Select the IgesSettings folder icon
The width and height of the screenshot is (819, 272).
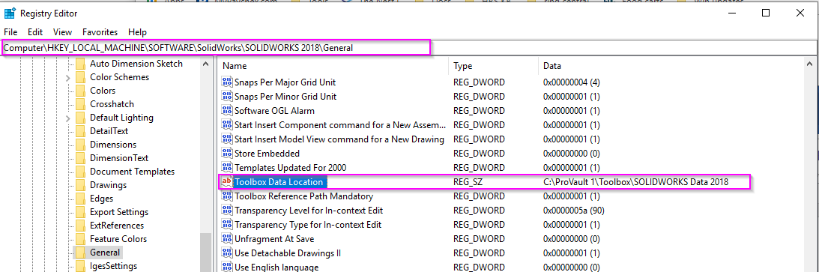click(80, 266)
